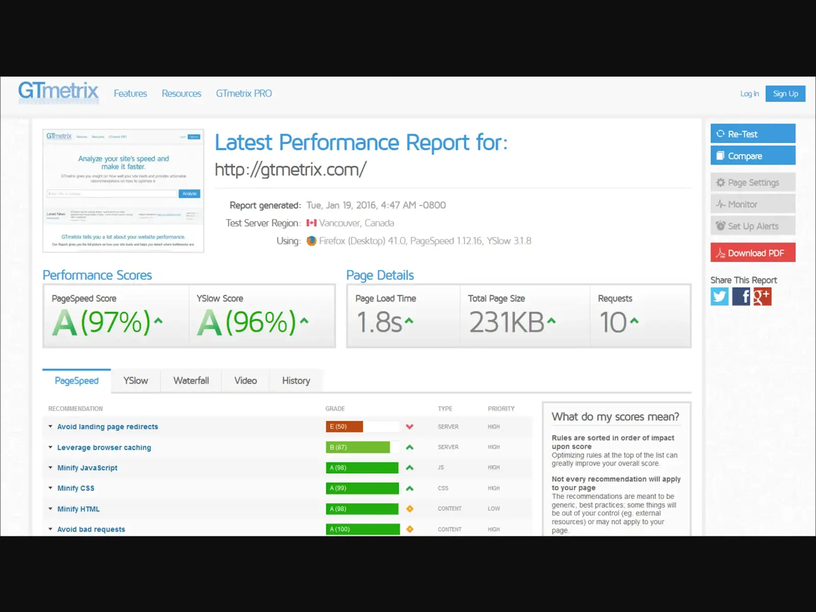This screenshot has height=612, width=816.
Task: Expand the Minify JavaScript recommendation
Action: pos(87,468)
